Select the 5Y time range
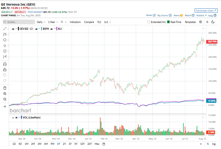This screenshot has height=149, width=221. 76,144
